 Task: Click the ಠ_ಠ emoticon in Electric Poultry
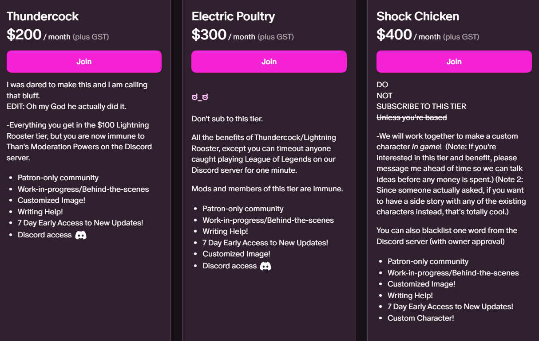200,97
